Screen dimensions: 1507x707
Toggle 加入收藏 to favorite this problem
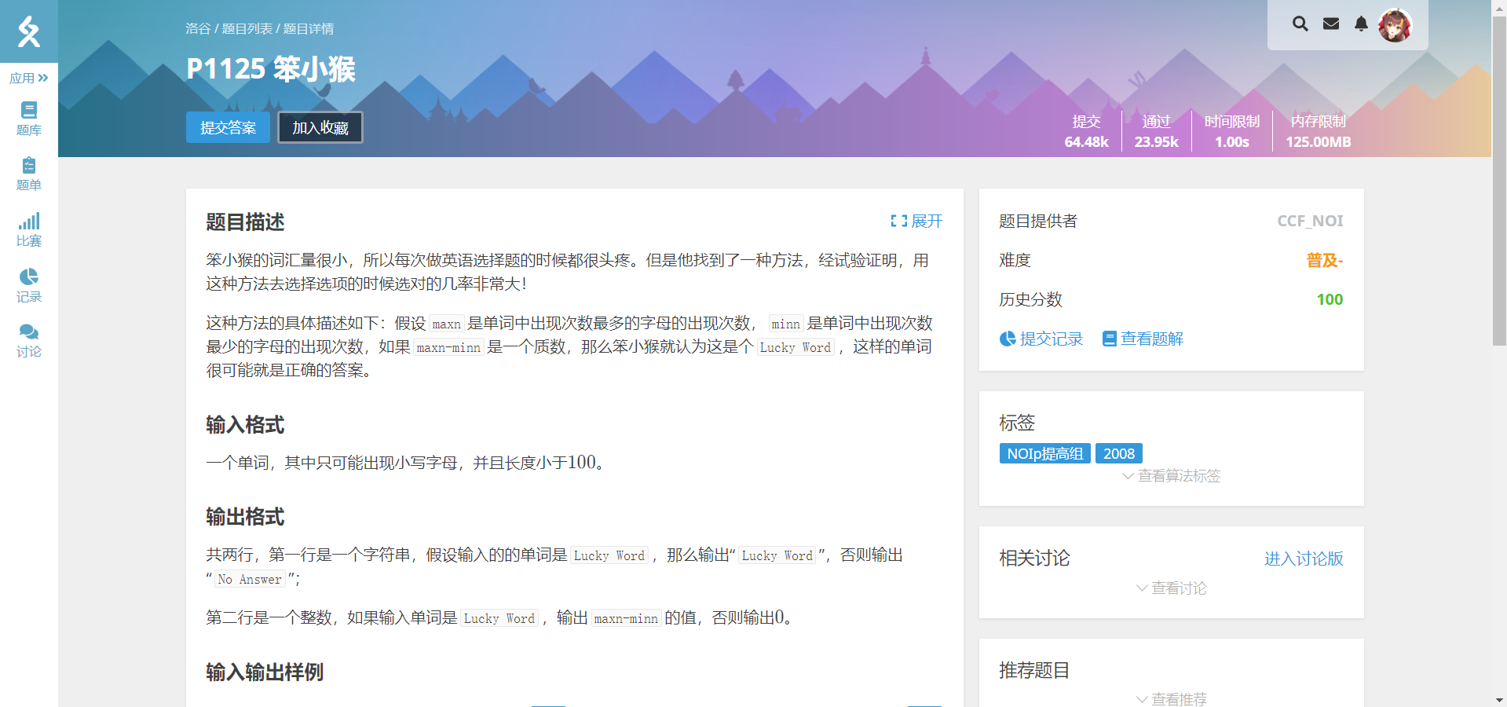pyautogui.click(x=319, y=126)
